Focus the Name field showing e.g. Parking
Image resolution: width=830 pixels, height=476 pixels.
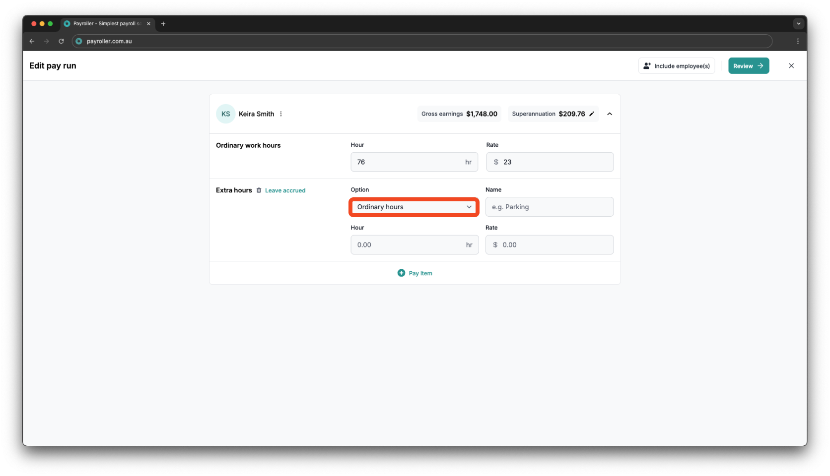coord(550,207)
